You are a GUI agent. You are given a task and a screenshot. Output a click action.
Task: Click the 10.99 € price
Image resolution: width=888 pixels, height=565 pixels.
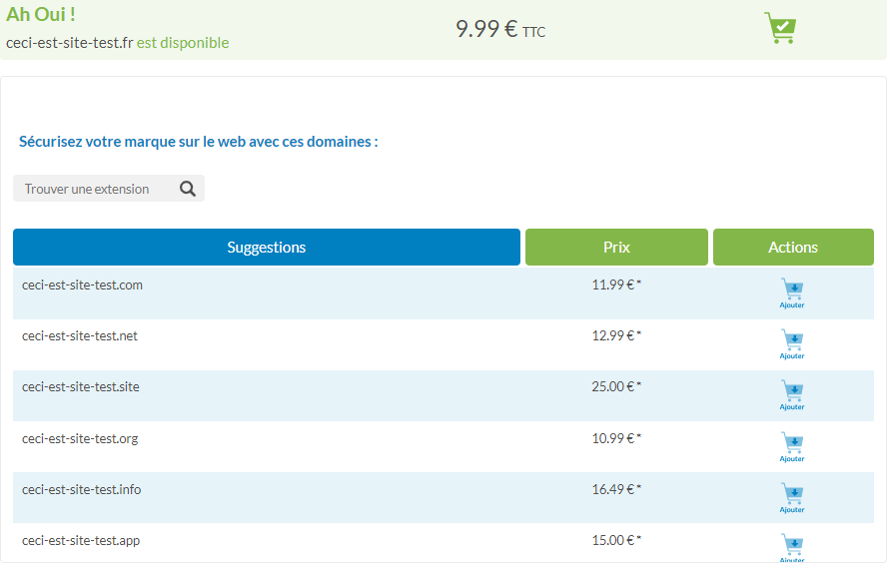click(x=616, y=439)
